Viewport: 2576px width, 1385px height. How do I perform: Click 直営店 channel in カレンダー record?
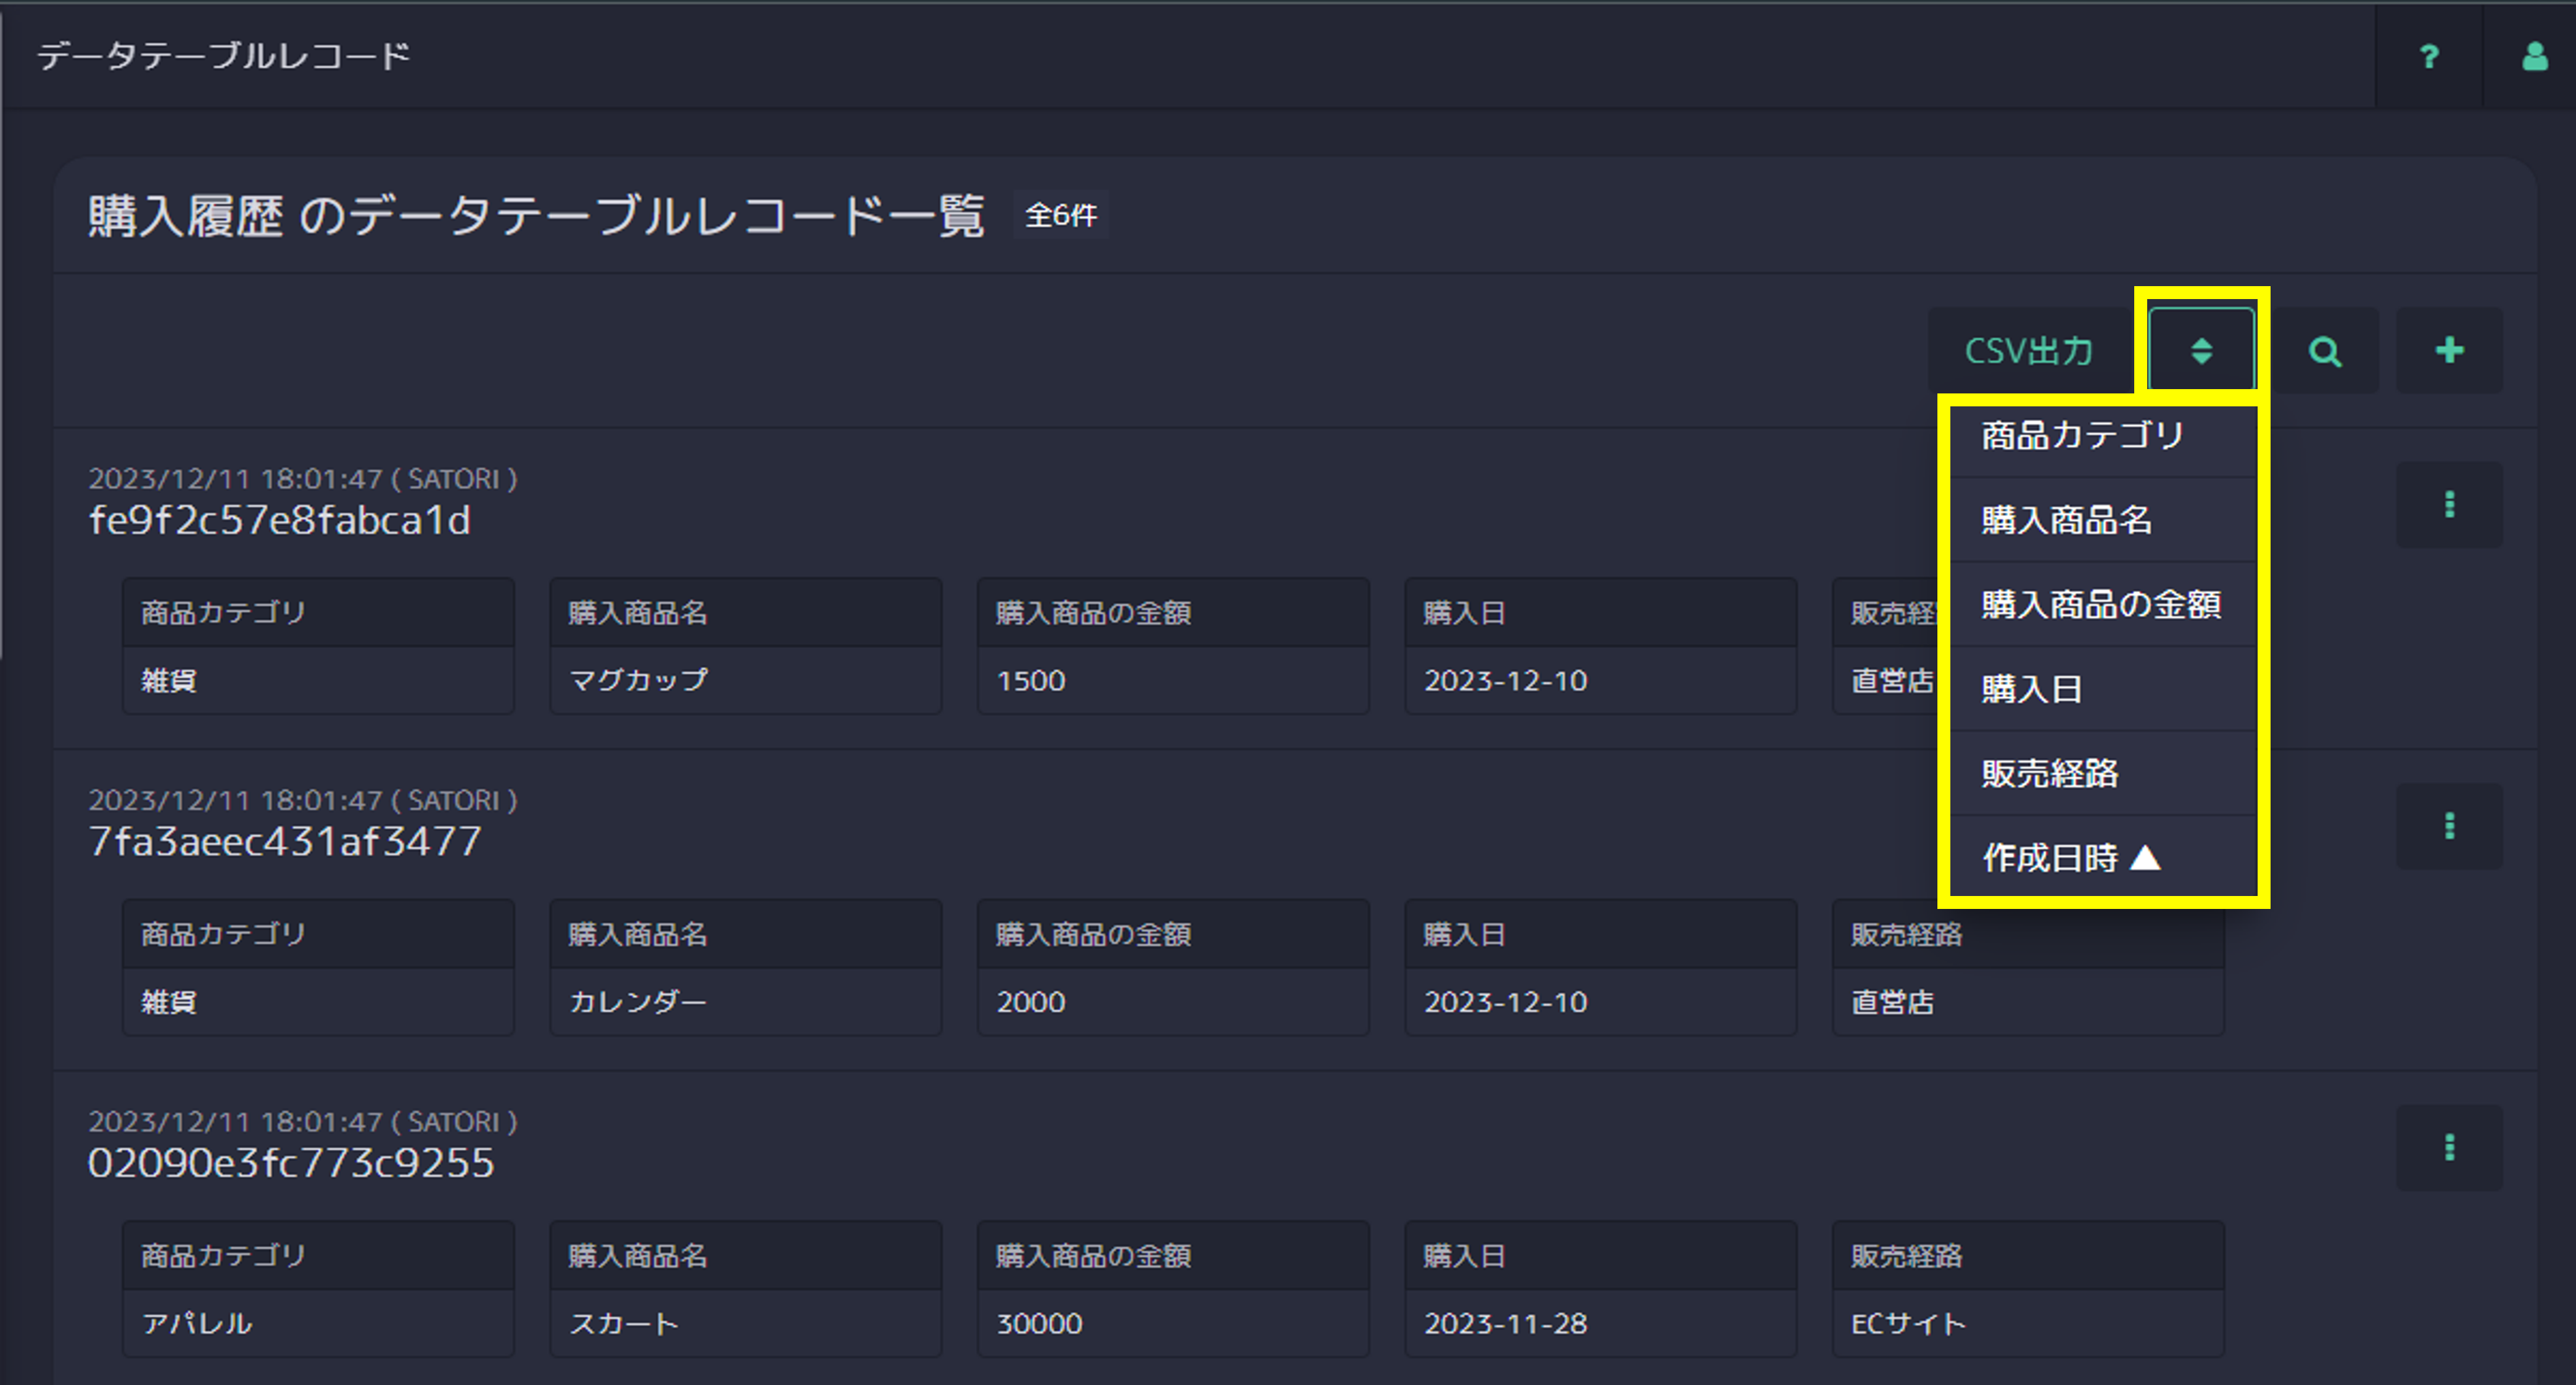(x=1892, y=1001)
